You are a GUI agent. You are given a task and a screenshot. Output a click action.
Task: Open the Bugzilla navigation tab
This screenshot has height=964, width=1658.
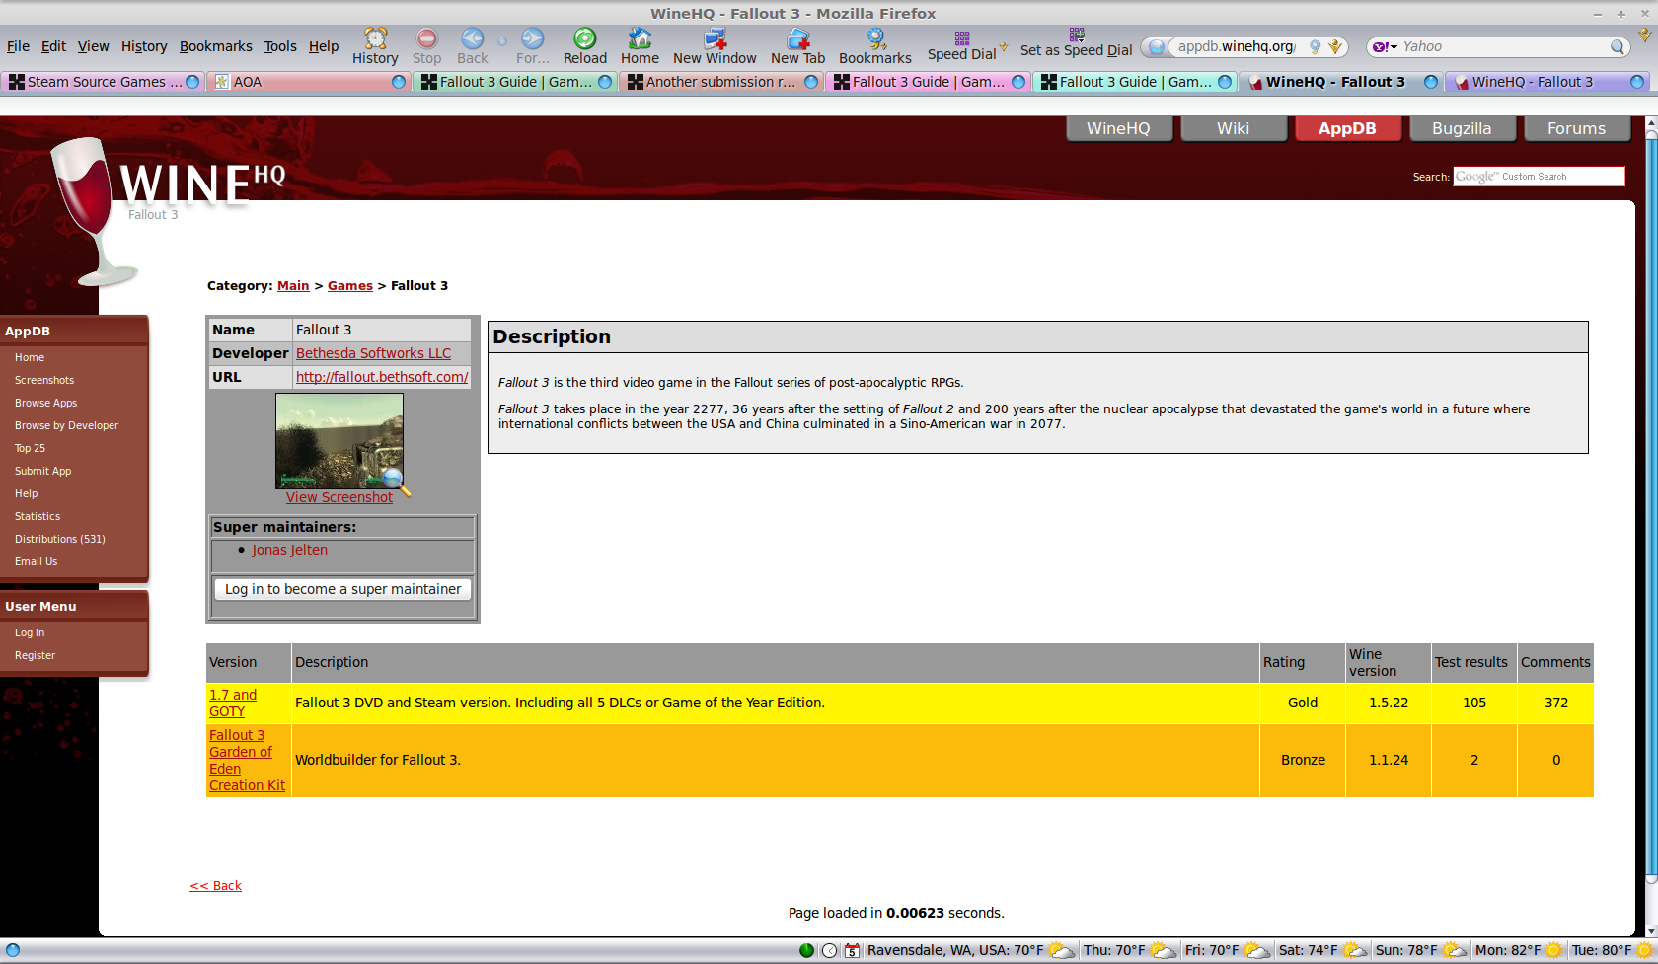tap(1462, 128)
